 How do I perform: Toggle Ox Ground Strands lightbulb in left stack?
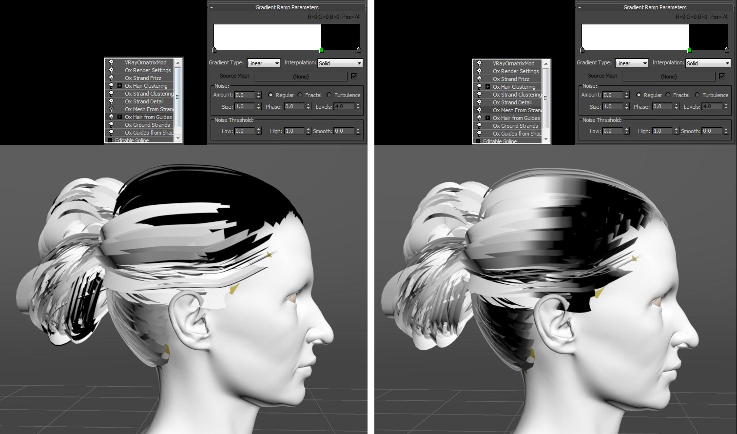111,125
